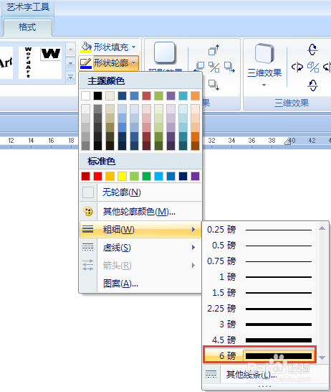Open More Lines (其他线条) dialog
The height and width of the screenshot is (392, 331).
(266, 375)
